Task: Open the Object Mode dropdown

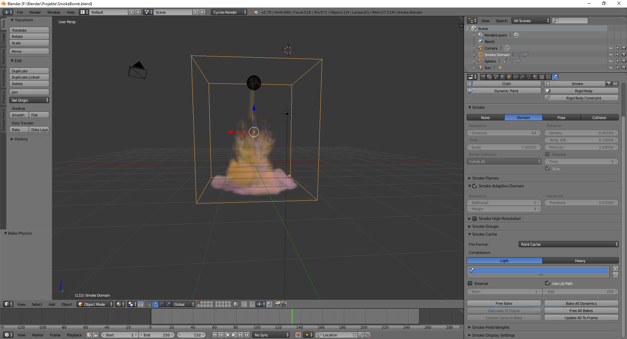Action: point(95,304)
